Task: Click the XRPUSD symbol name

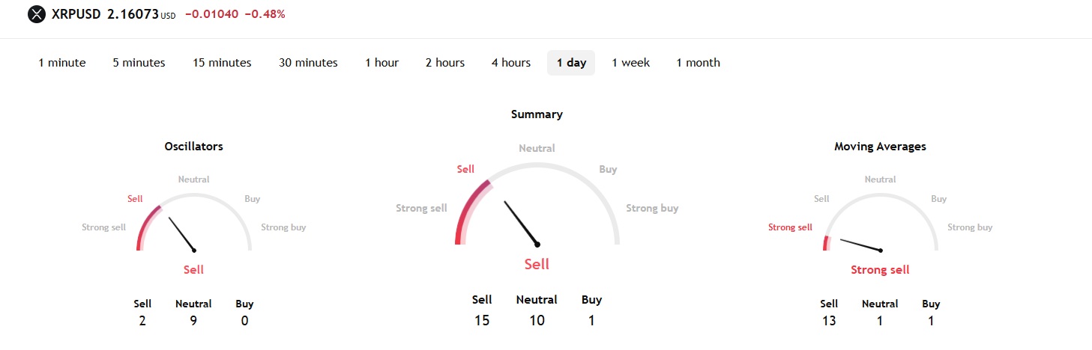Action: [76, 14]
